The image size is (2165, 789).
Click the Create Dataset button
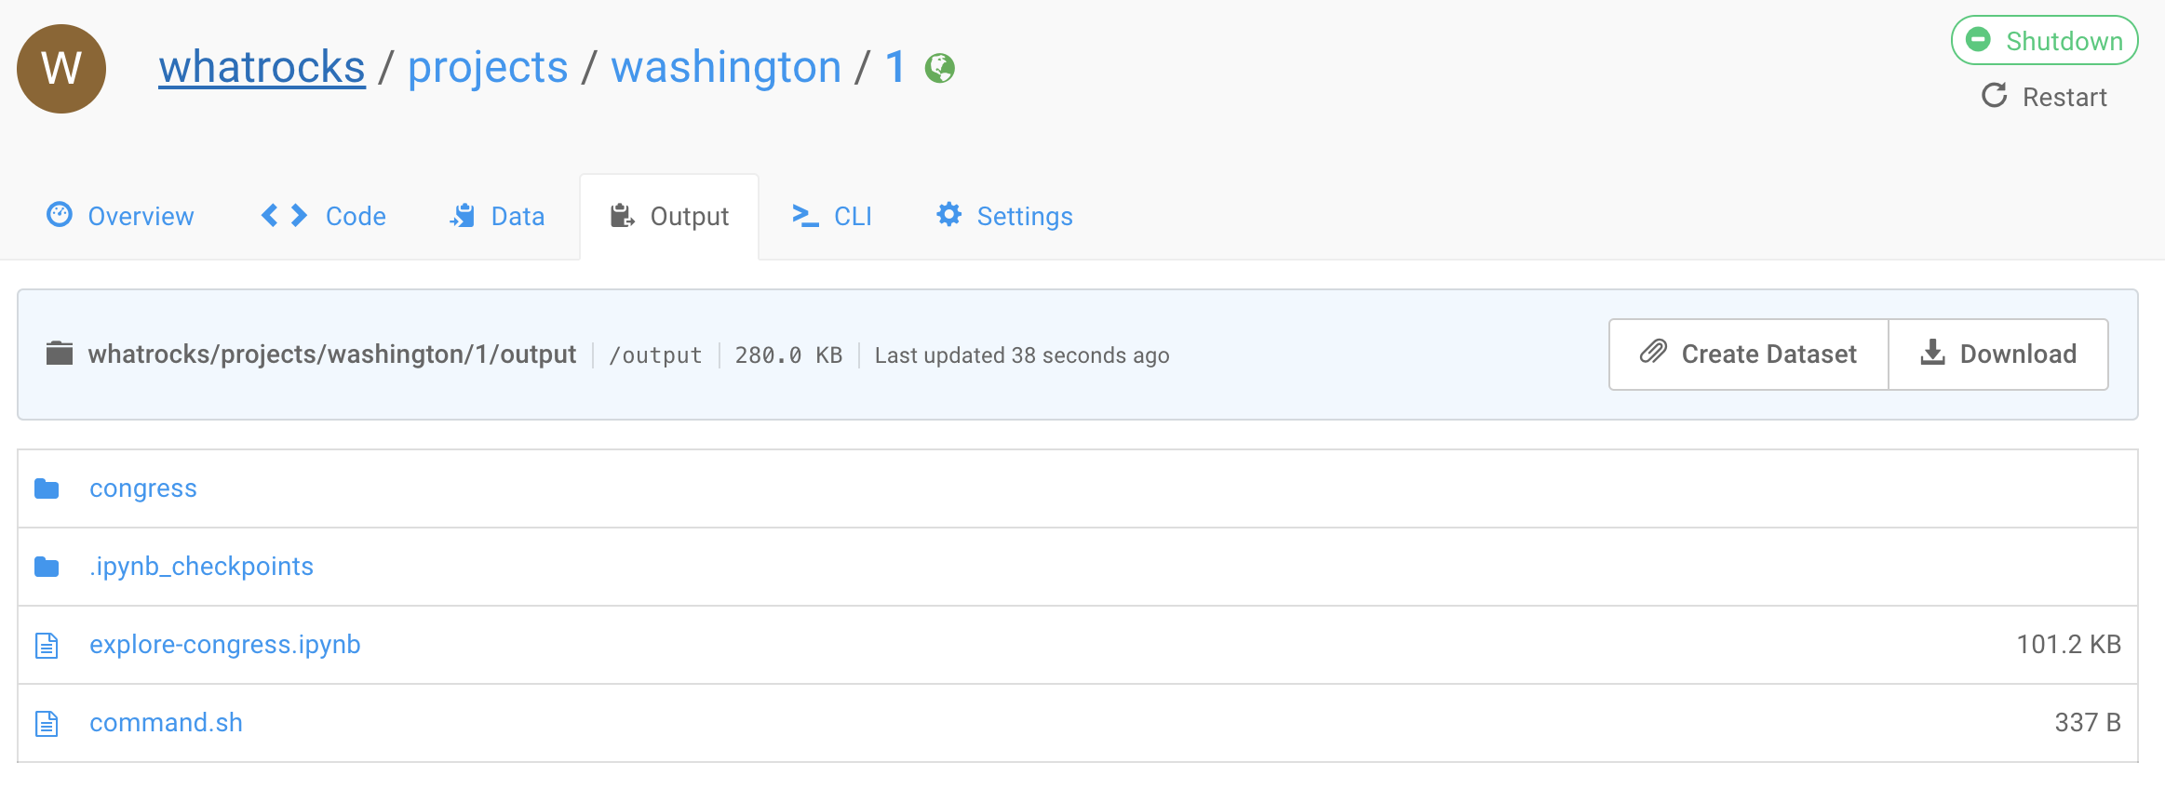click(x=1748, y=354)
